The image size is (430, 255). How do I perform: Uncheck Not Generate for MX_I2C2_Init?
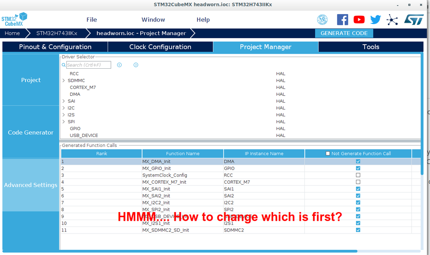(358, 203)
